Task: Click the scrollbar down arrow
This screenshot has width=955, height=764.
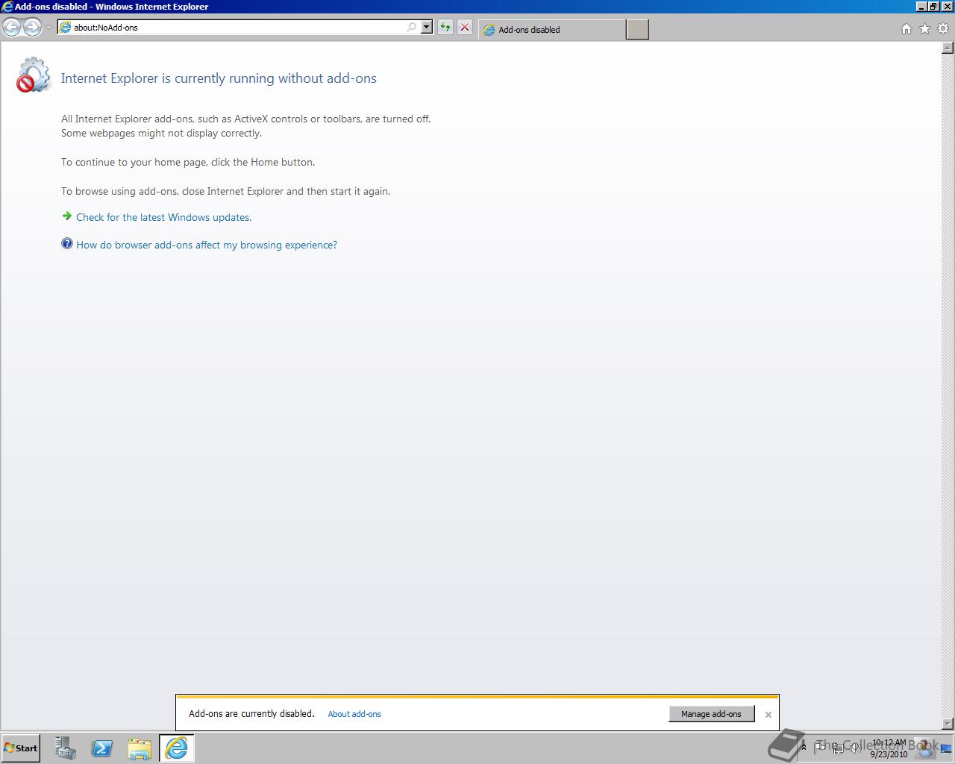Action: (x=948, y=724)
